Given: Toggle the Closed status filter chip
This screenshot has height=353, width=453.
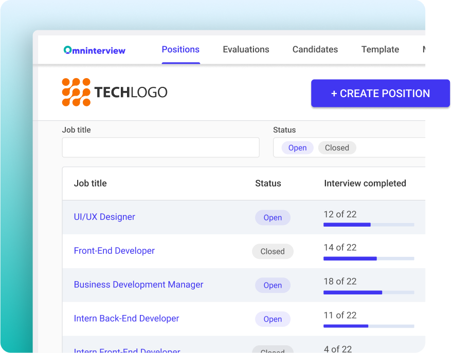Looking at the screenshot, I should pyautogui.click(x=337, y=148).
